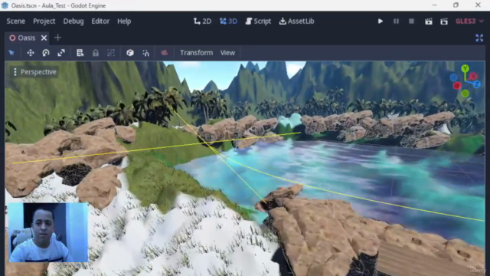
Task: Activate the Move mode tool
Action: click(x=31, y=53)
